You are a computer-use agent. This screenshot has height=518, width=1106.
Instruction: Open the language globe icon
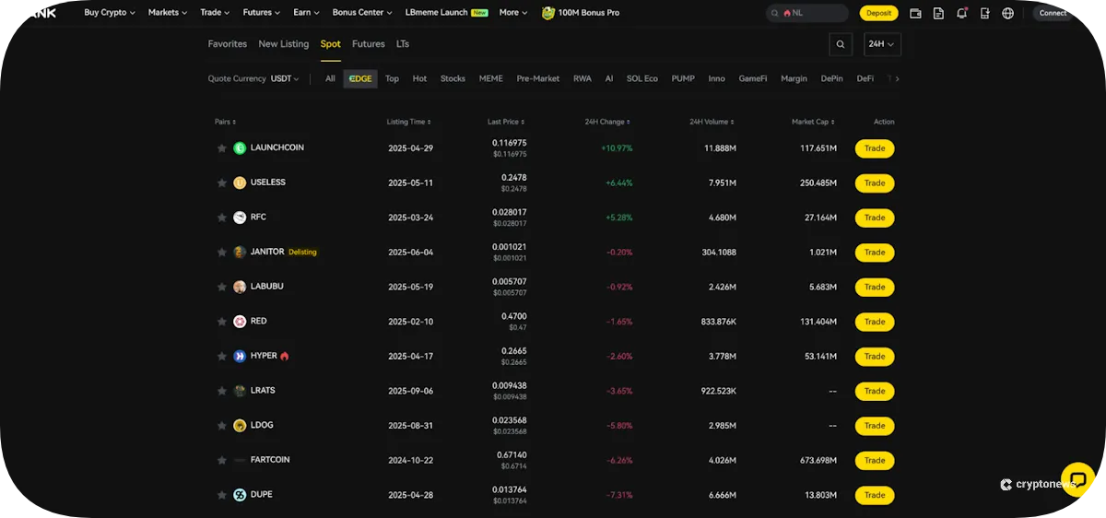[x=1007, y=14]
